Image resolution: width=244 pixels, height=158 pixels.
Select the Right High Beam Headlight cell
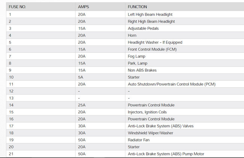click(151, 22)
